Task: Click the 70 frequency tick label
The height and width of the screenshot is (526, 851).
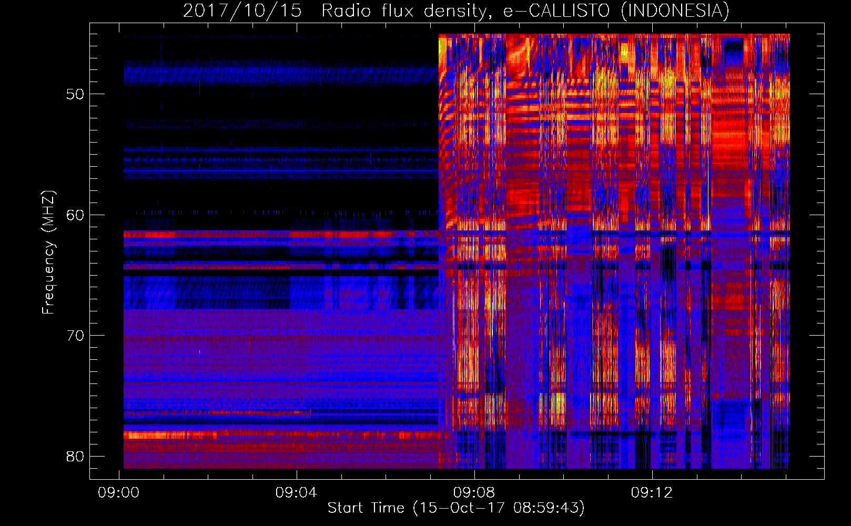Action: pos(75,336)
